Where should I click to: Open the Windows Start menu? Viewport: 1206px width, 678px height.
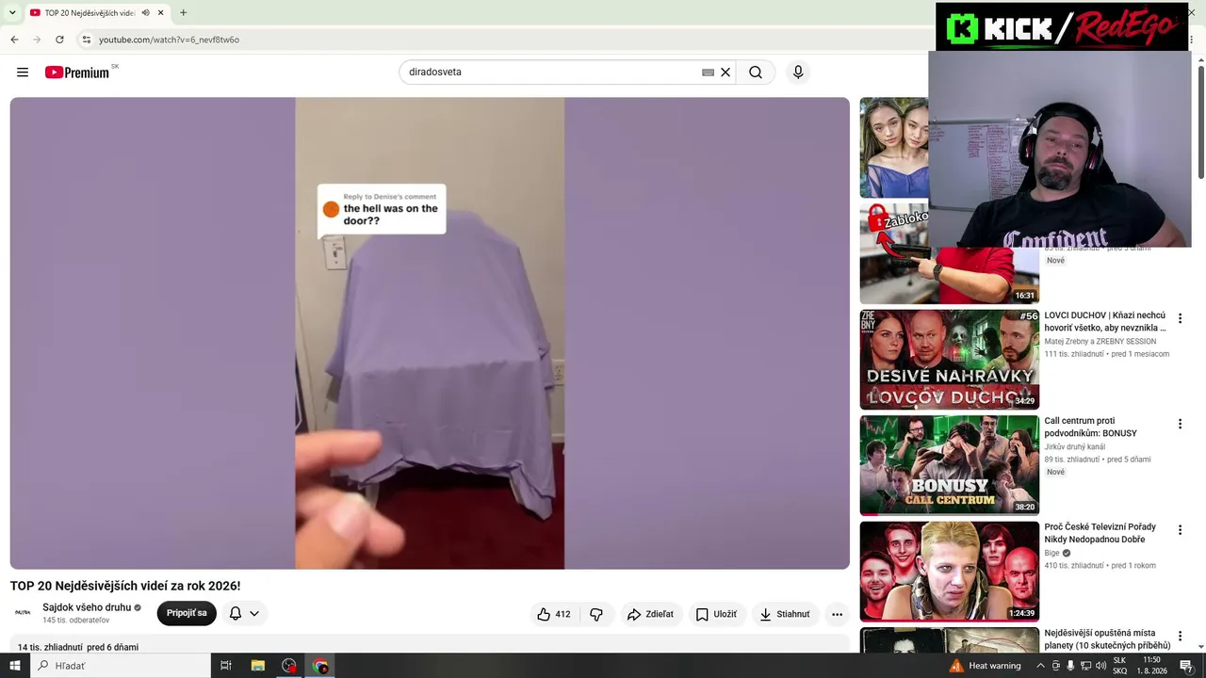(14, 666)
